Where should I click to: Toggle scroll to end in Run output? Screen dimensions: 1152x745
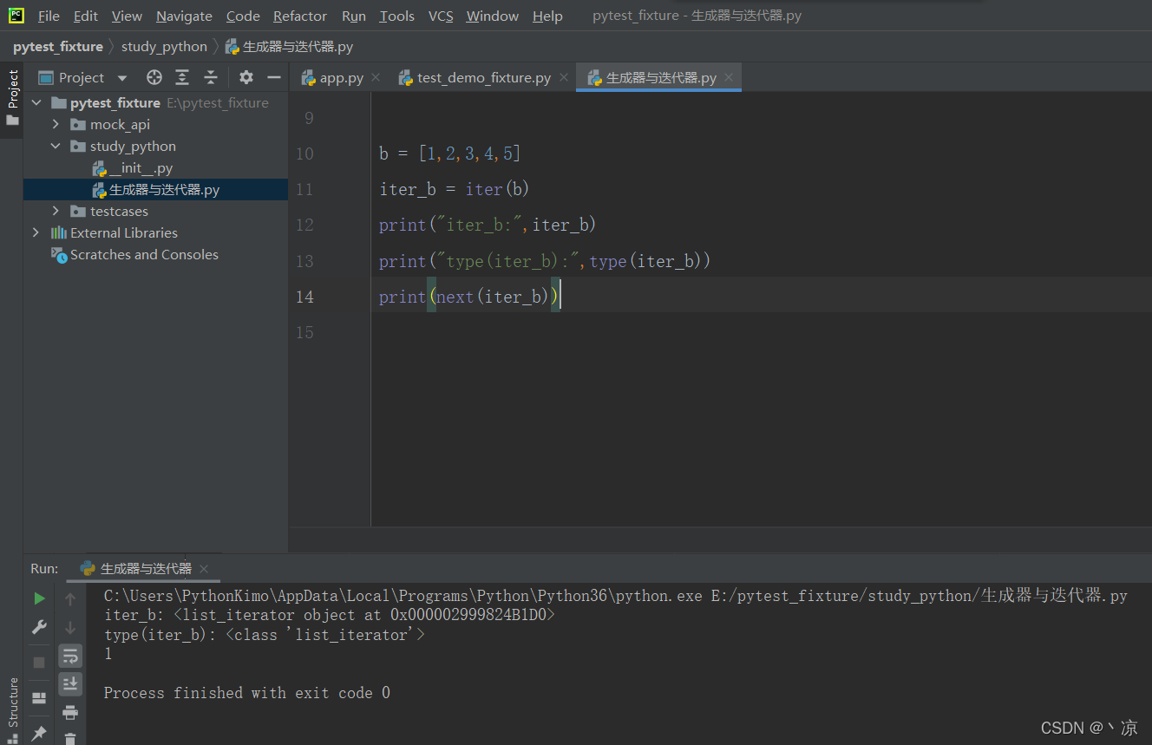(x=70, y=683)
